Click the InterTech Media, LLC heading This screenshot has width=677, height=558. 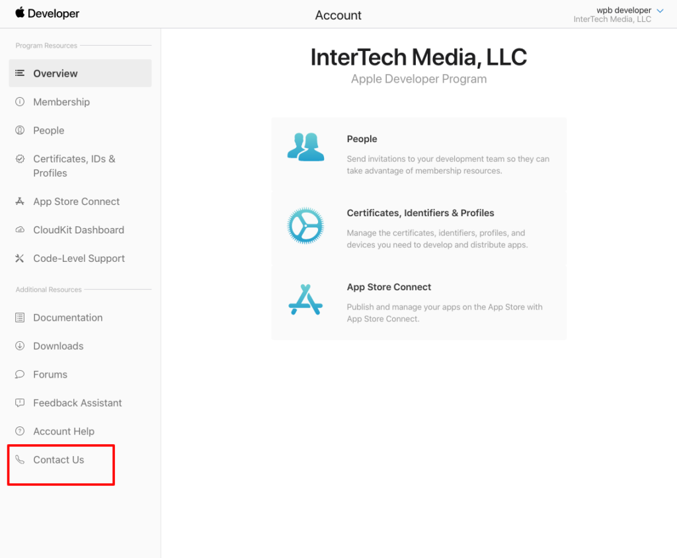[x=418, y=57]
